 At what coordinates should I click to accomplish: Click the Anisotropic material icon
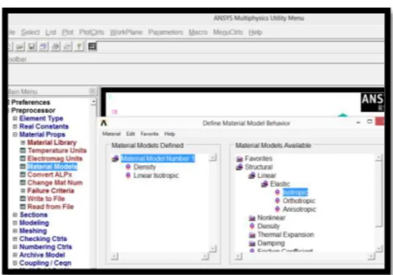click(x=278, y=209)
